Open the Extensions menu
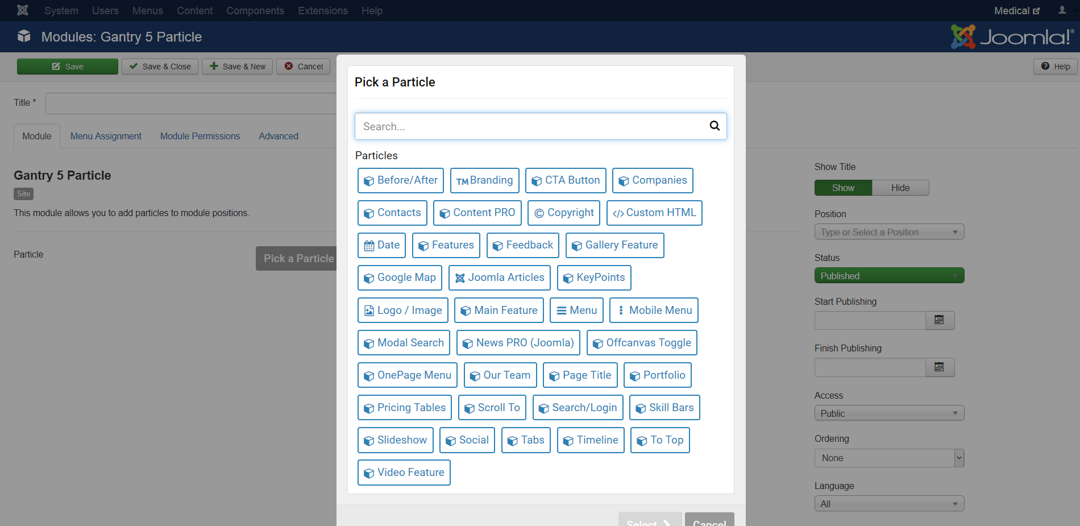Screen dimensions: 1080x526 (x=322, y=11)
